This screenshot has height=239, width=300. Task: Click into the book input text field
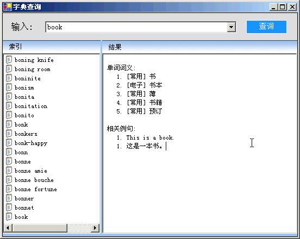[x=136, y=27]
